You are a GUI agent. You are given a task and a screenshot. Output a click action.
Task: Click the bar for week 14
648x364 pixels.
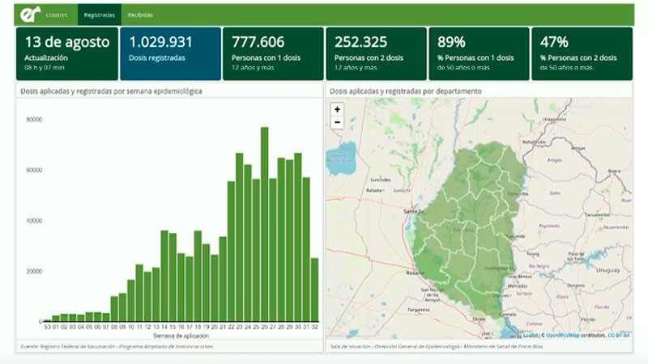pyautogui.click(x=164, y=277)
